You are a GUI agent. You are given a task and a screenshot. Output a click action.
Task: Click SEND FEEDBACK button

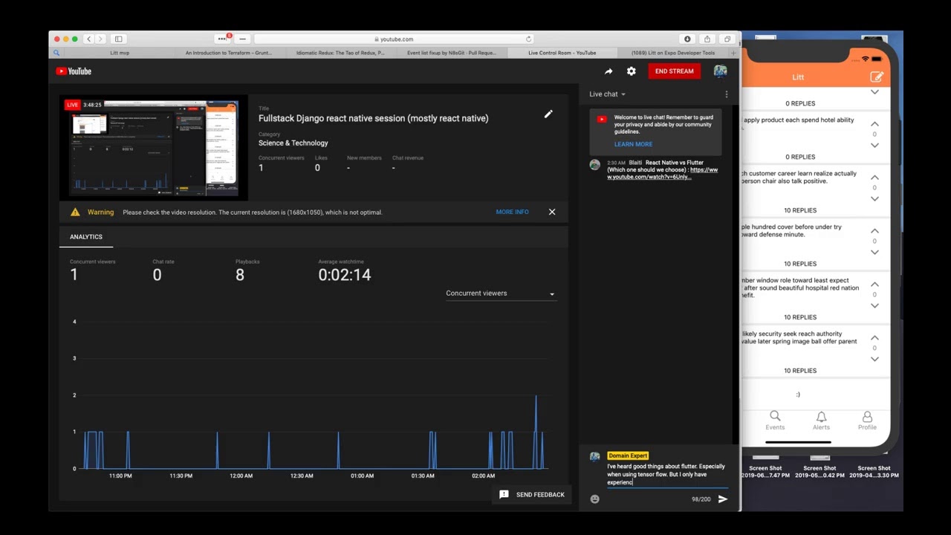(532, 495)
